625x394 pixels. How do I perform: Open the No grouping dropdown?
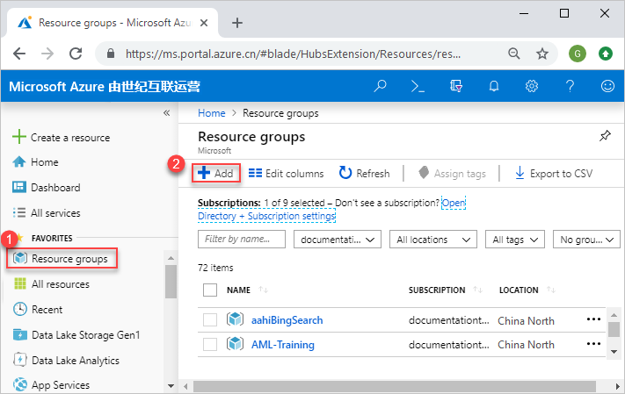point(586,240)
